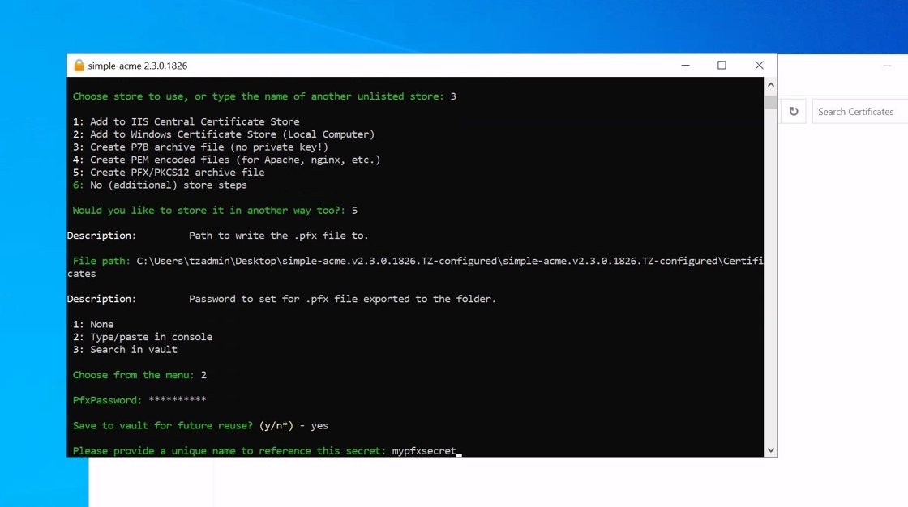Click the console vertical scrollbar thumb

tap(771, 102)
